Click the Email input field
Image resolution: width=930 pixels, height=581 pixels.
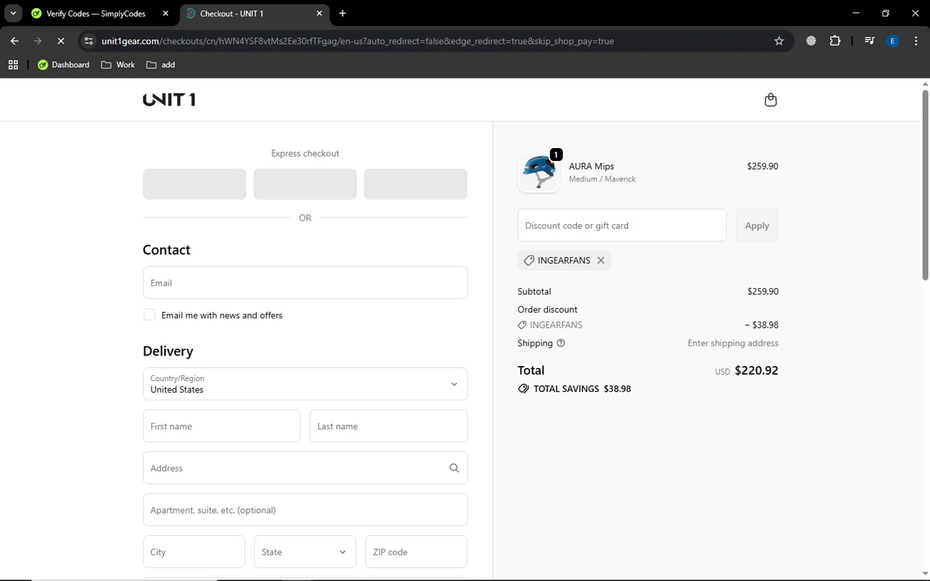pos(305,282)
